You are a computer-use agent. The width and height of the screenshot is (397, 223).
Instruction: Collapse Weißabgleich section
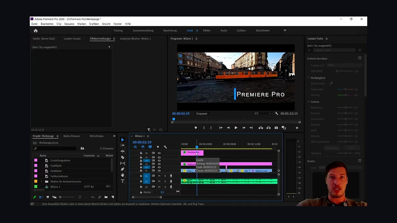pos(309,78)
